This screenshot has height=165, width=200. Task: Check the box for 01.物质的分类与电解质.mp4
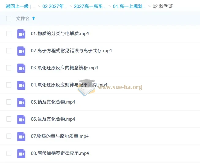(9, 34)
